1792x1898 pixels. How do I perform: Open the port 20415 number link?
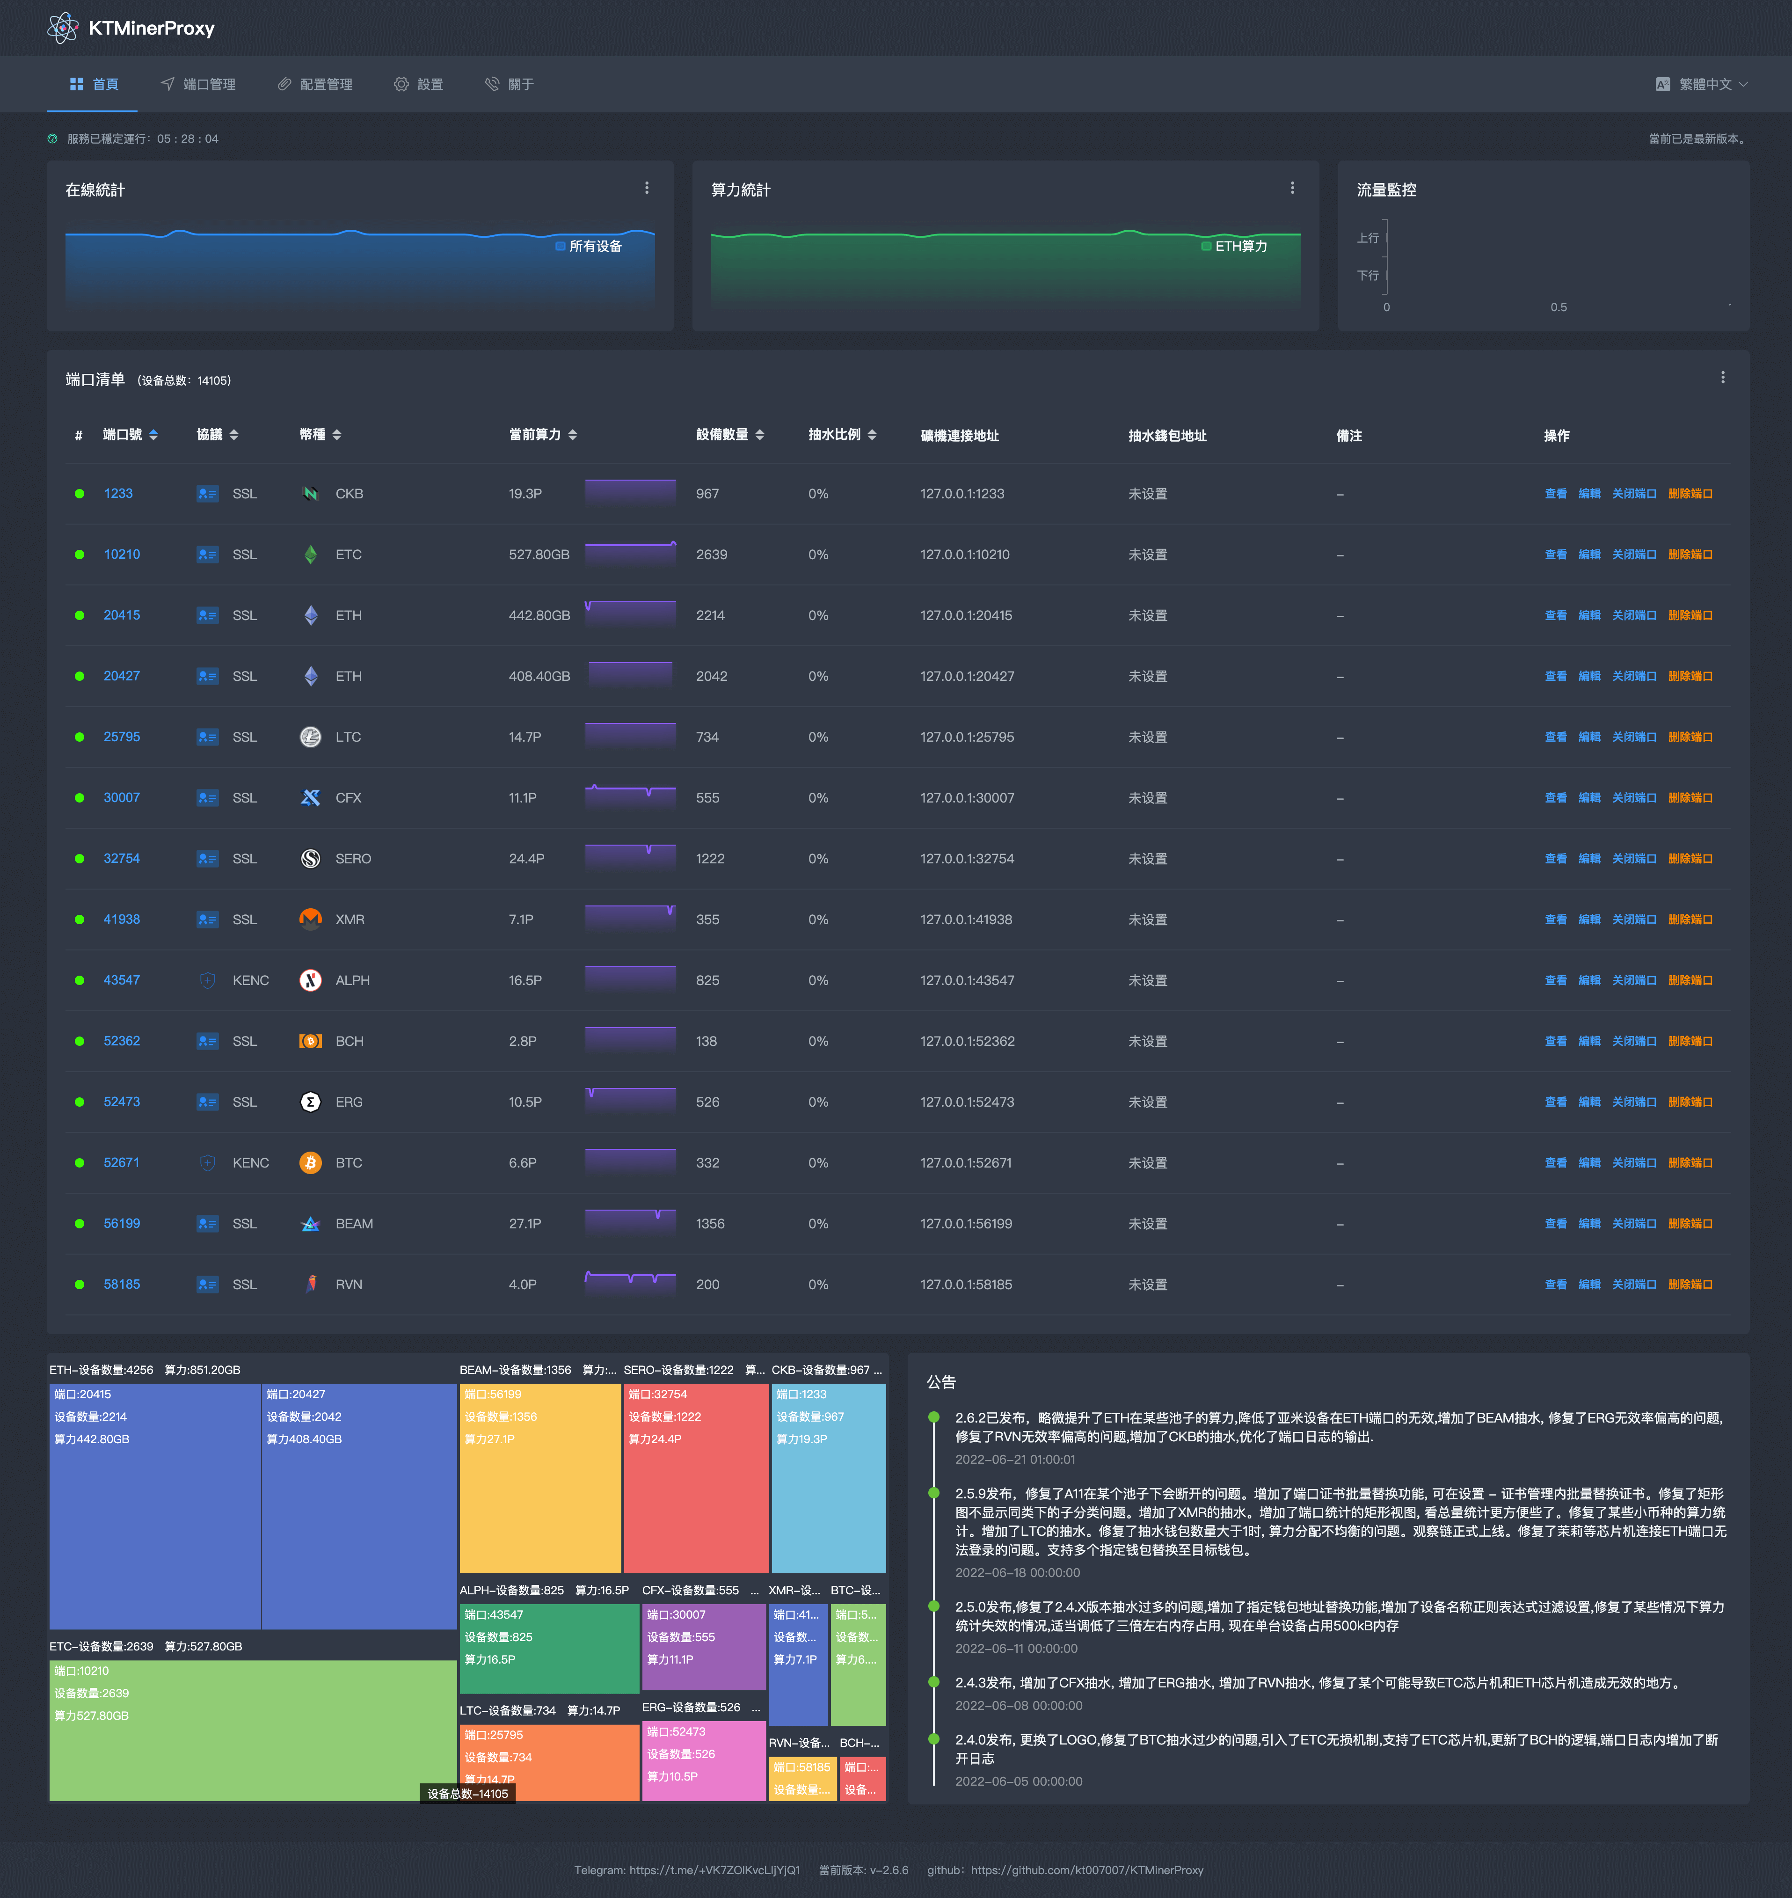point(121,615)
